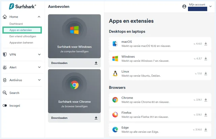Click the 'v. 4.3.7' Windows version text

[x=198, y=59]
